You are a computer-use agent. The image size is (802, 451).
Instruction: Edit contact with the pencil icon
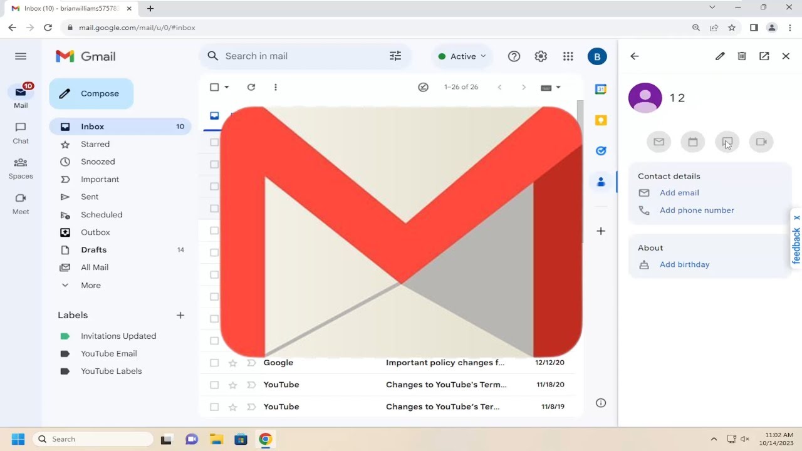(721, 56)
